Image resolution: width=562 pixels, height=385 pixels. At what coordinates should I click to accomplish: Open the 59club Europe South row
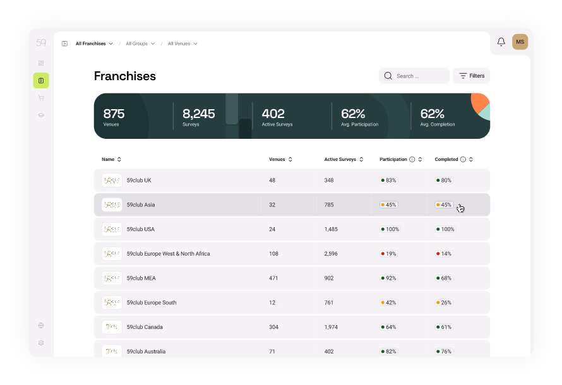point(292,302)
